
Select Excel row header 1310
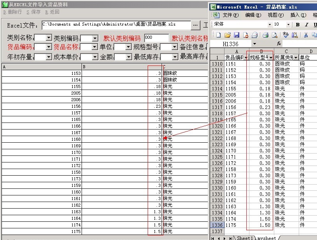217,64
